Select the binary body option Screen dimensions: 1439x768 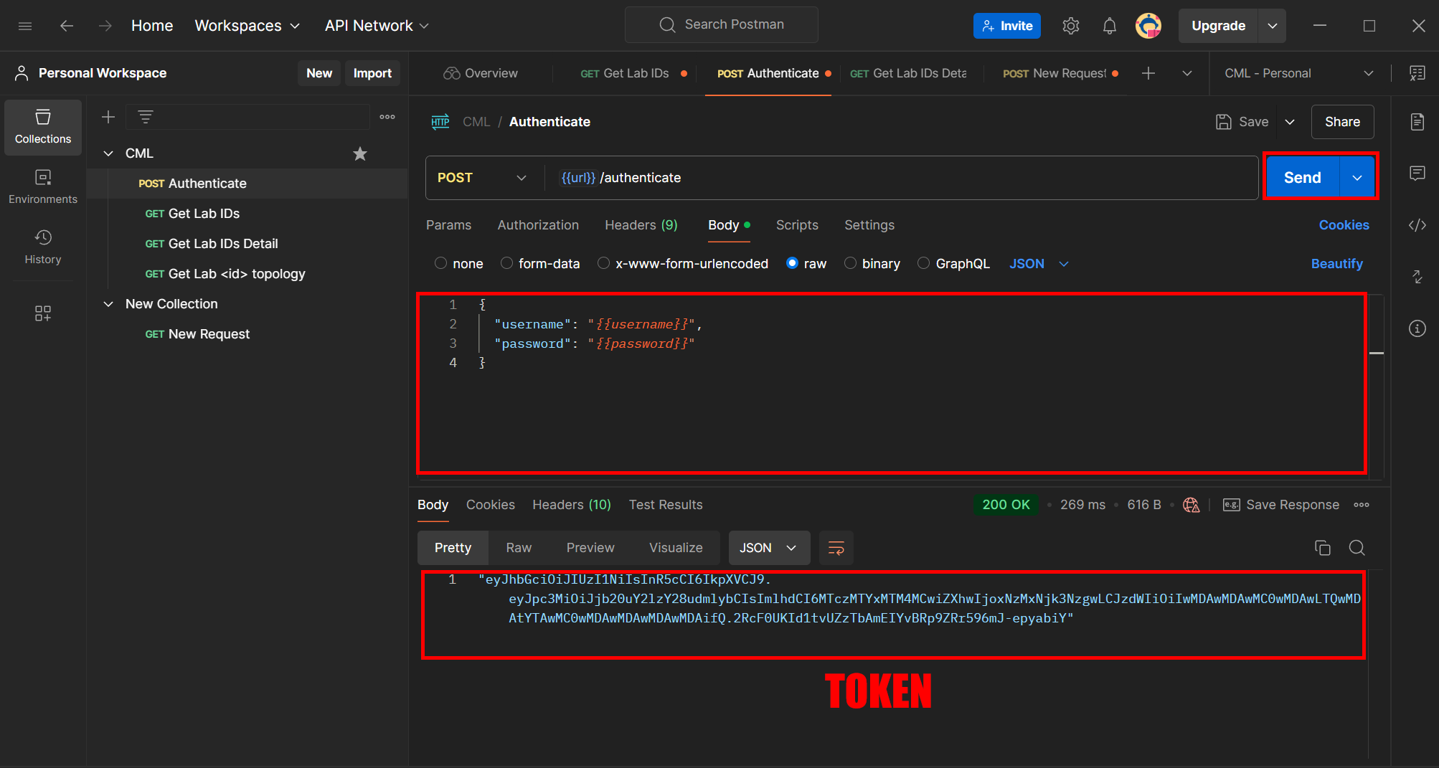(851, 264)
